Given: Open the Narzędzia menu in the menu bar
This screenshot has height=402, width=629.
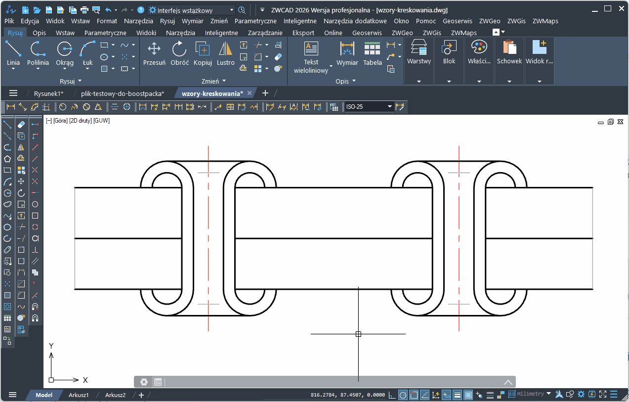Looking at the screenshot, I should 138,21.
